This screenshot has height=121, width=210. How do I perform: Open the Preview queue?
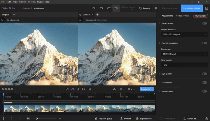point(103,119)
